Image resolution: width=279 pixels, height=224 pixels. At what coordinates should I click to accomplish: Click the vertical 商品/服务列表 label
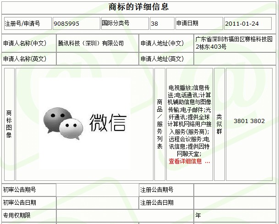pos(159,124)
